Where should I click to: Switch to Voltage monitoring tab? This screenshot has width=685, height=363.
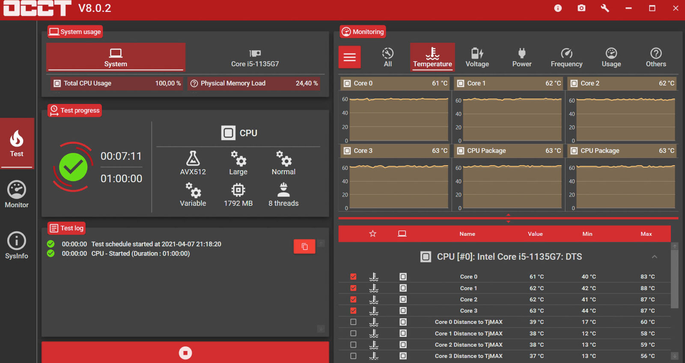477,57
